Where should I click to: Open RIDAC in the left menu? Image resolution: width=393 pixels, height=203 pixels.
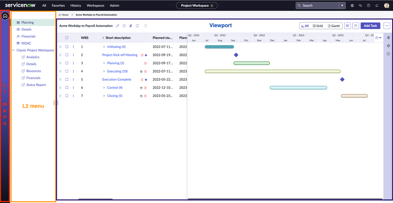coord(26,43)
